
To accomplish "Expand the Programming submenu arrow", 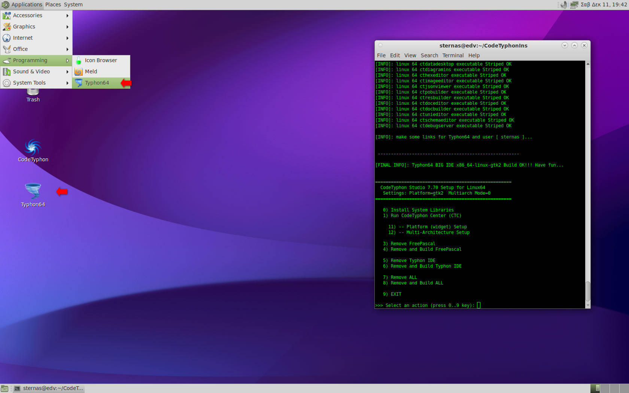I will (x=67, y=60).
